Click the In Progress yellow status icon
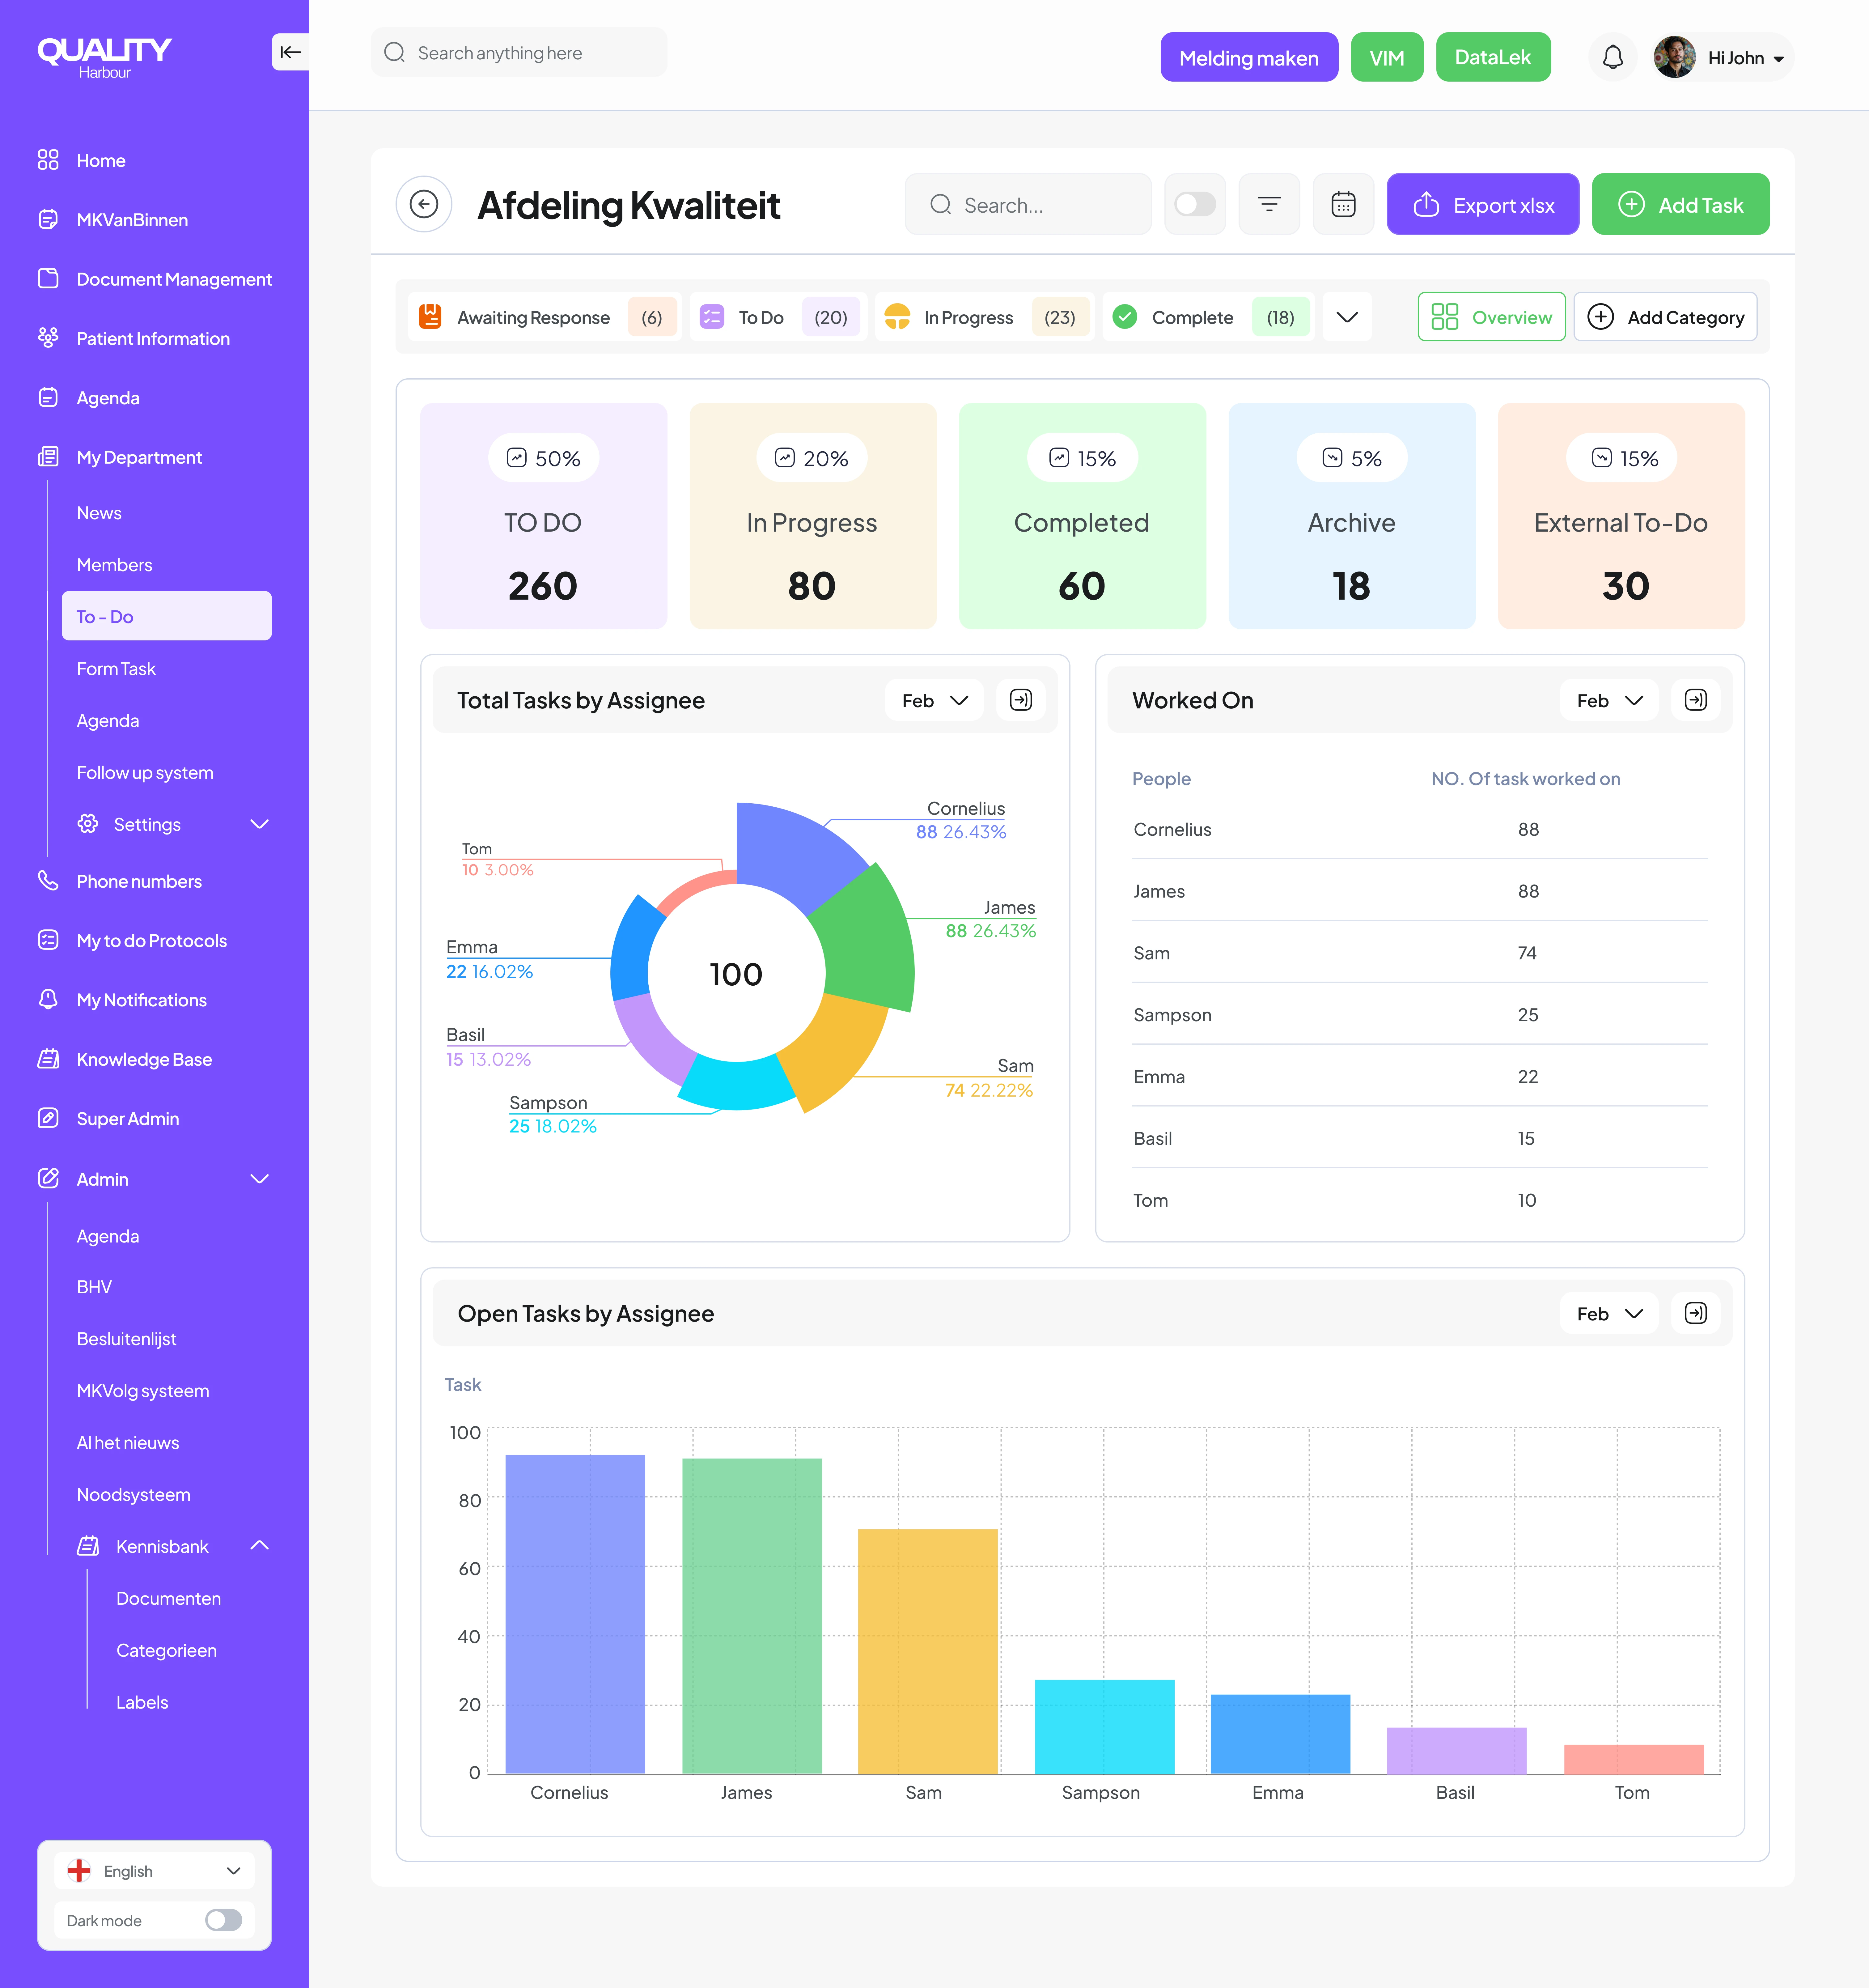The image size is (1869, 1988). (897, 317)
